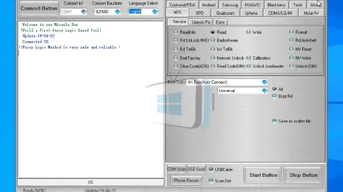Viewport: 343px width, 192px height.
Task: Enable the Bkpt Rd checkbox
Action: 274,96
